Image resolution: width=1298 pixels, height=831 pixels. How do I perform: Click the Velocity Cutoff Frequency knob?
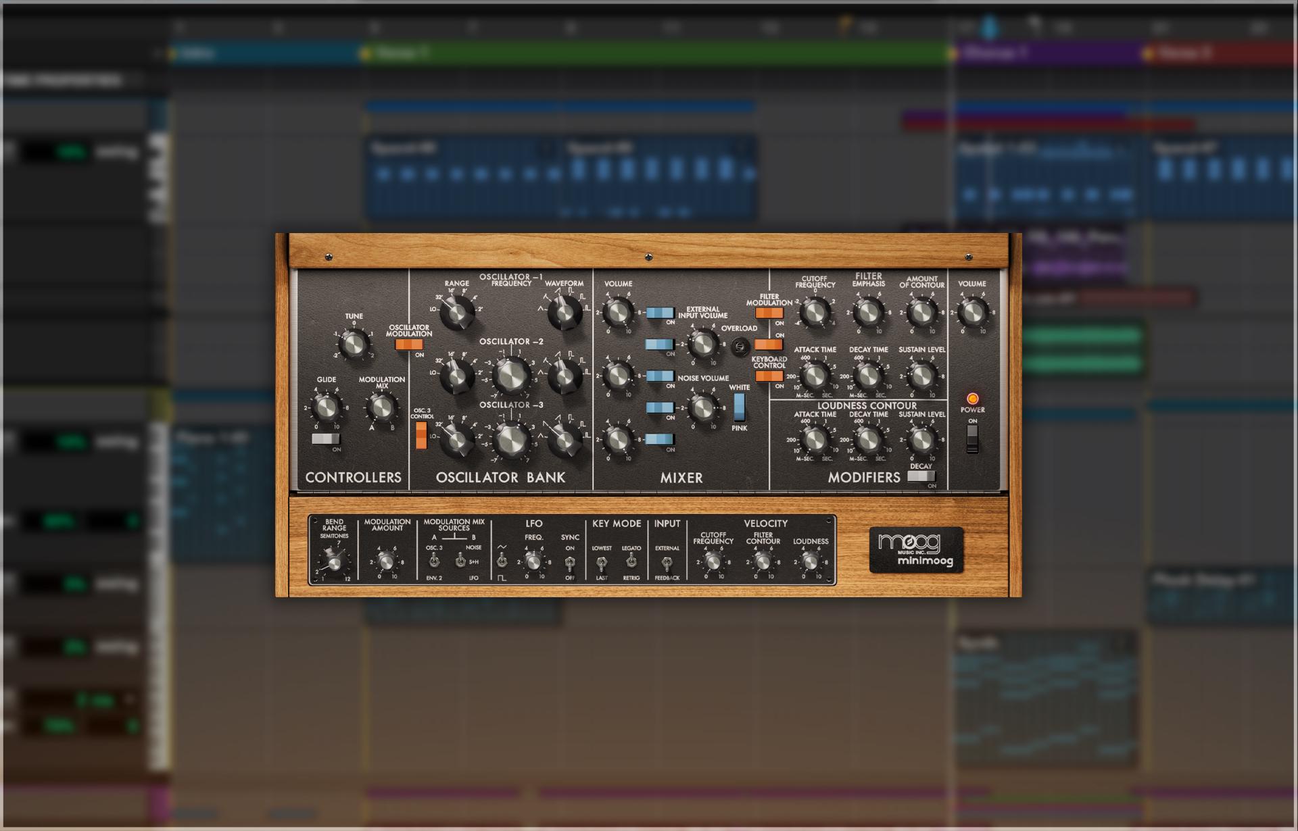click(x=713, y=561)
